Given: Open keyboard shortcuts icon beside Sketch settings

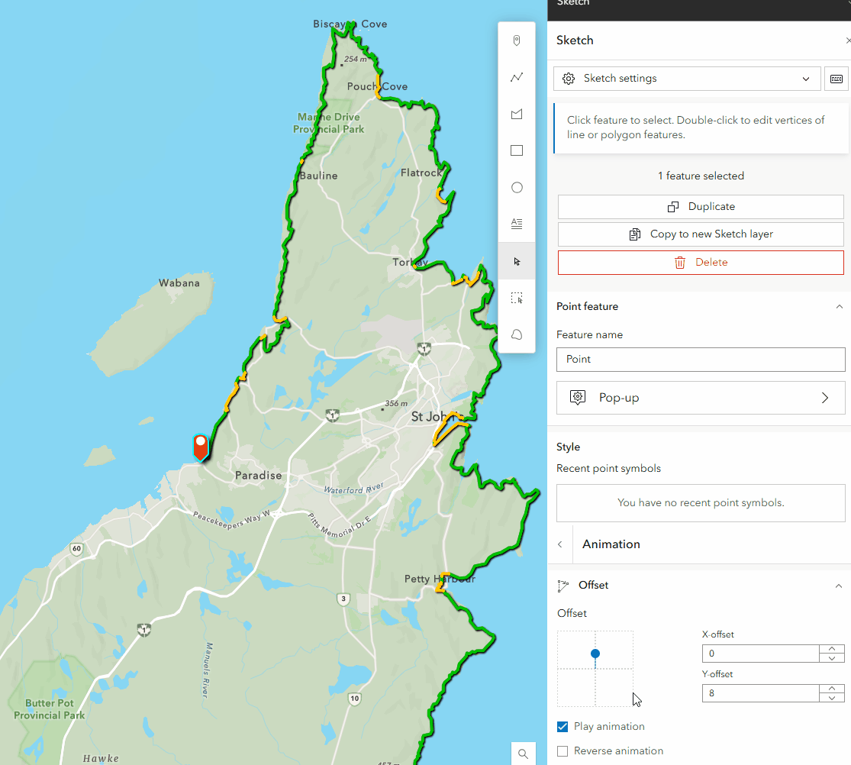Looking at the screenshot, I should 836,79.
